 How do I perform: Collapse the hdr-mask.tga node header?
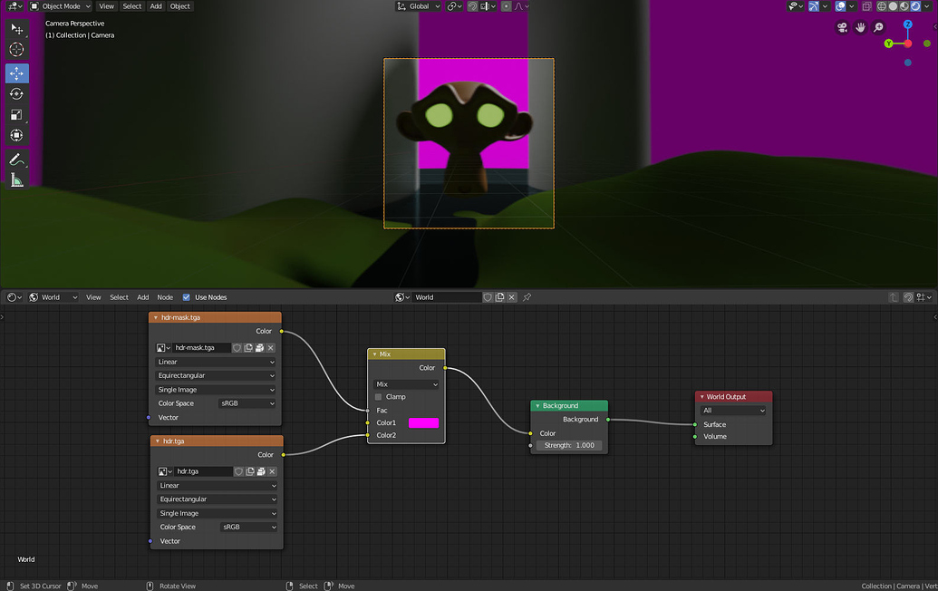point(156,317)
